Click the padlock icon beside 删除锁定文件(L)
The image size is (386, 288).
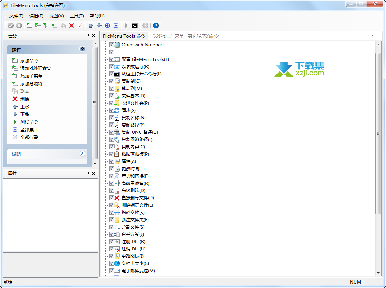pyautogui.click(x=117, y=205)
